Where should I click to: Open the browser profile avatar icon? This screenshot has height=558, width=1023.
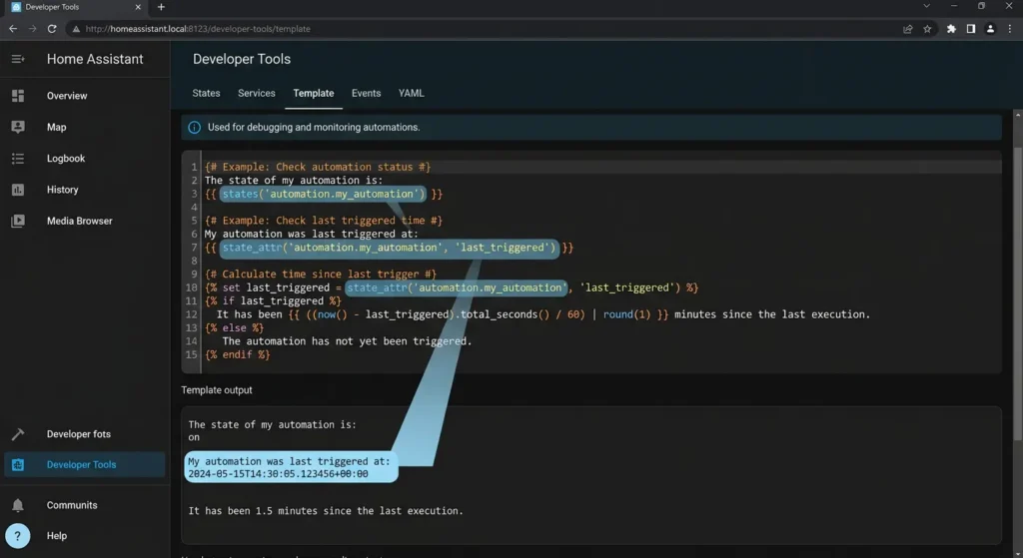pos(990,29)
